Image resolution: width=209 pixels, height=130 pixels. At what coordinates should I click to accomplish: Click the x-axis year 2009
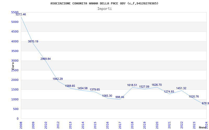[x=33, y=125]
